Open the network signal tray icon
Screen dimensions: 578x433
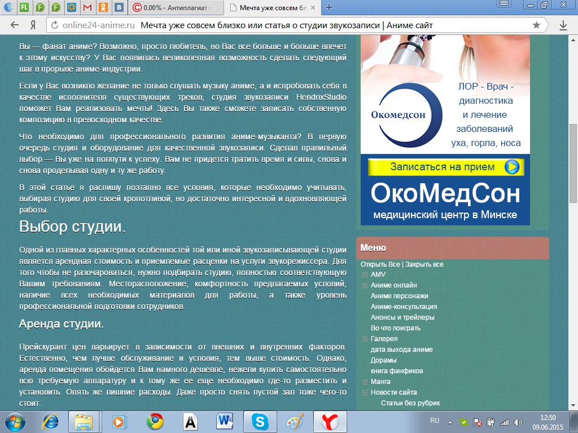[504, 422]
